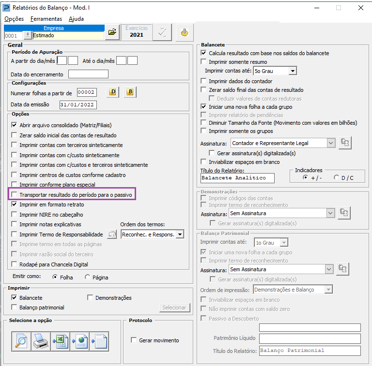This screenshot has width=372, height=366.
Task: Check Imprimir conforme plano especial
Action: click(x=14, y=184)
